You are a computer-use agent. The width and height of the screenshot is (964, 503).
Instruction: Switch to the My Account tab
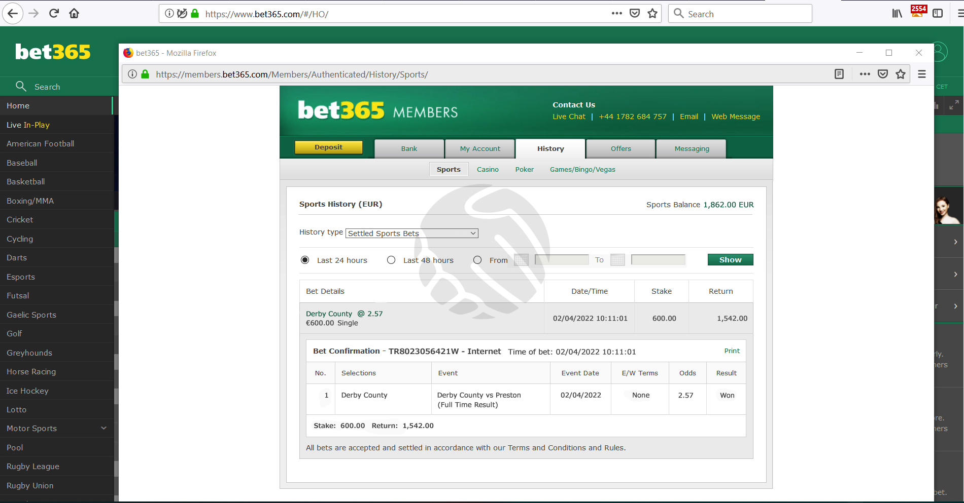pos(480,149)
